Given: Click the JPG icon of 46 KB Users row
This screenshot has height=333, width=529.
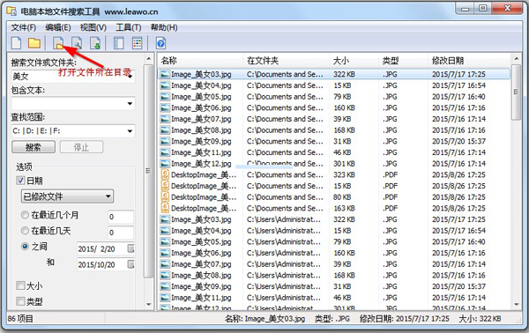Looking at the screenshot, I should pyautogui.click(x=165, y=298).
